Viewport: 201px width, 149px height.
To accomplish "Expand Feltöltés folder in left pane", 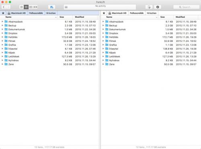I will (2, 37).
